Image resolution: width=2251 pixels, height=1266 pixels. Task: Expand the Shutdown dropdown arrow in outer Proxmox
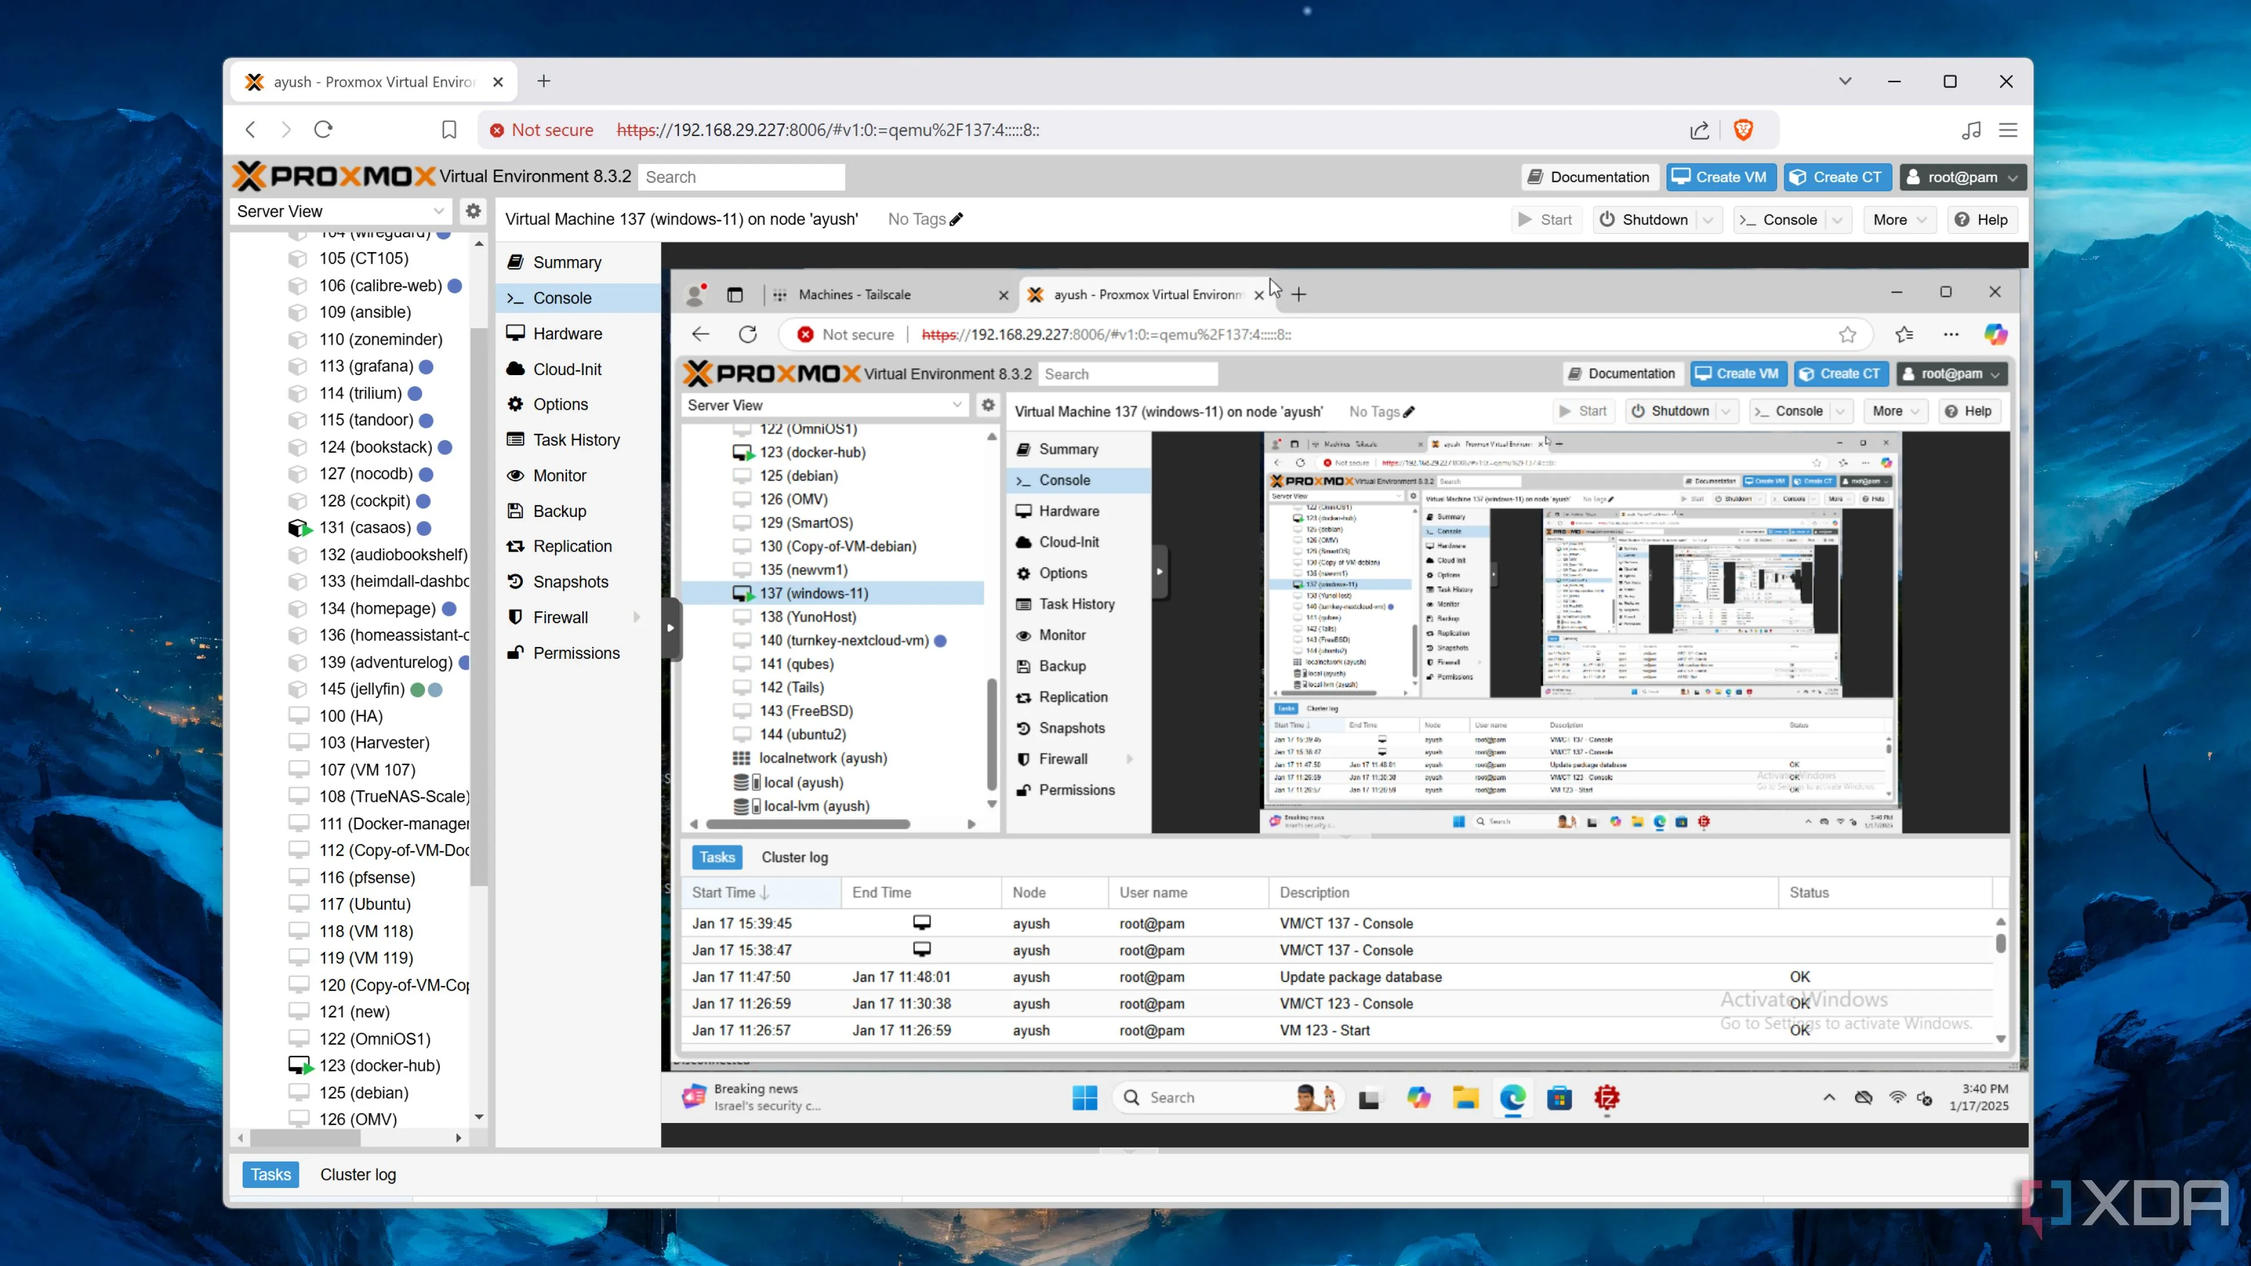[x=1708, y=220]
